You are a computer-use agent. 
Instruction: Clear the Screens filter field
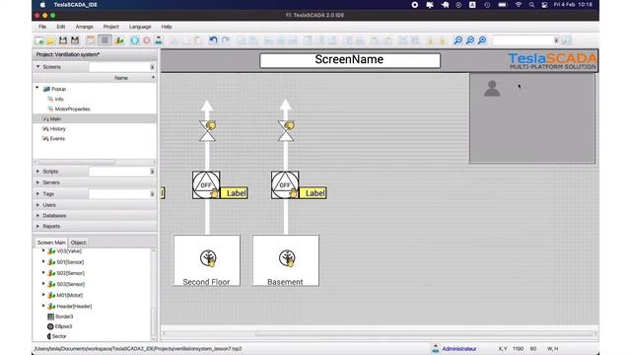tap(152, 67)
